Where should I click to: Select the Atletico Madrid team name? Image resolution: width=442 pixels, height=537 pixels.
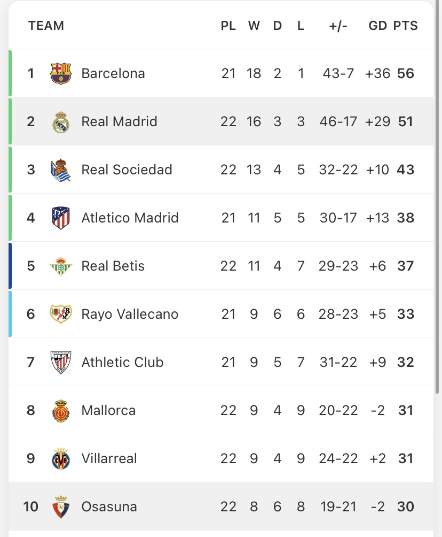pos(130,218)
